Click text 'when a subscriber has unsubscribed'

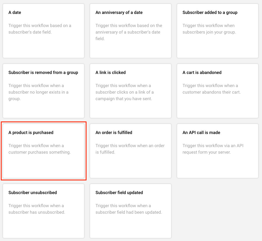[x=37, y=209]
